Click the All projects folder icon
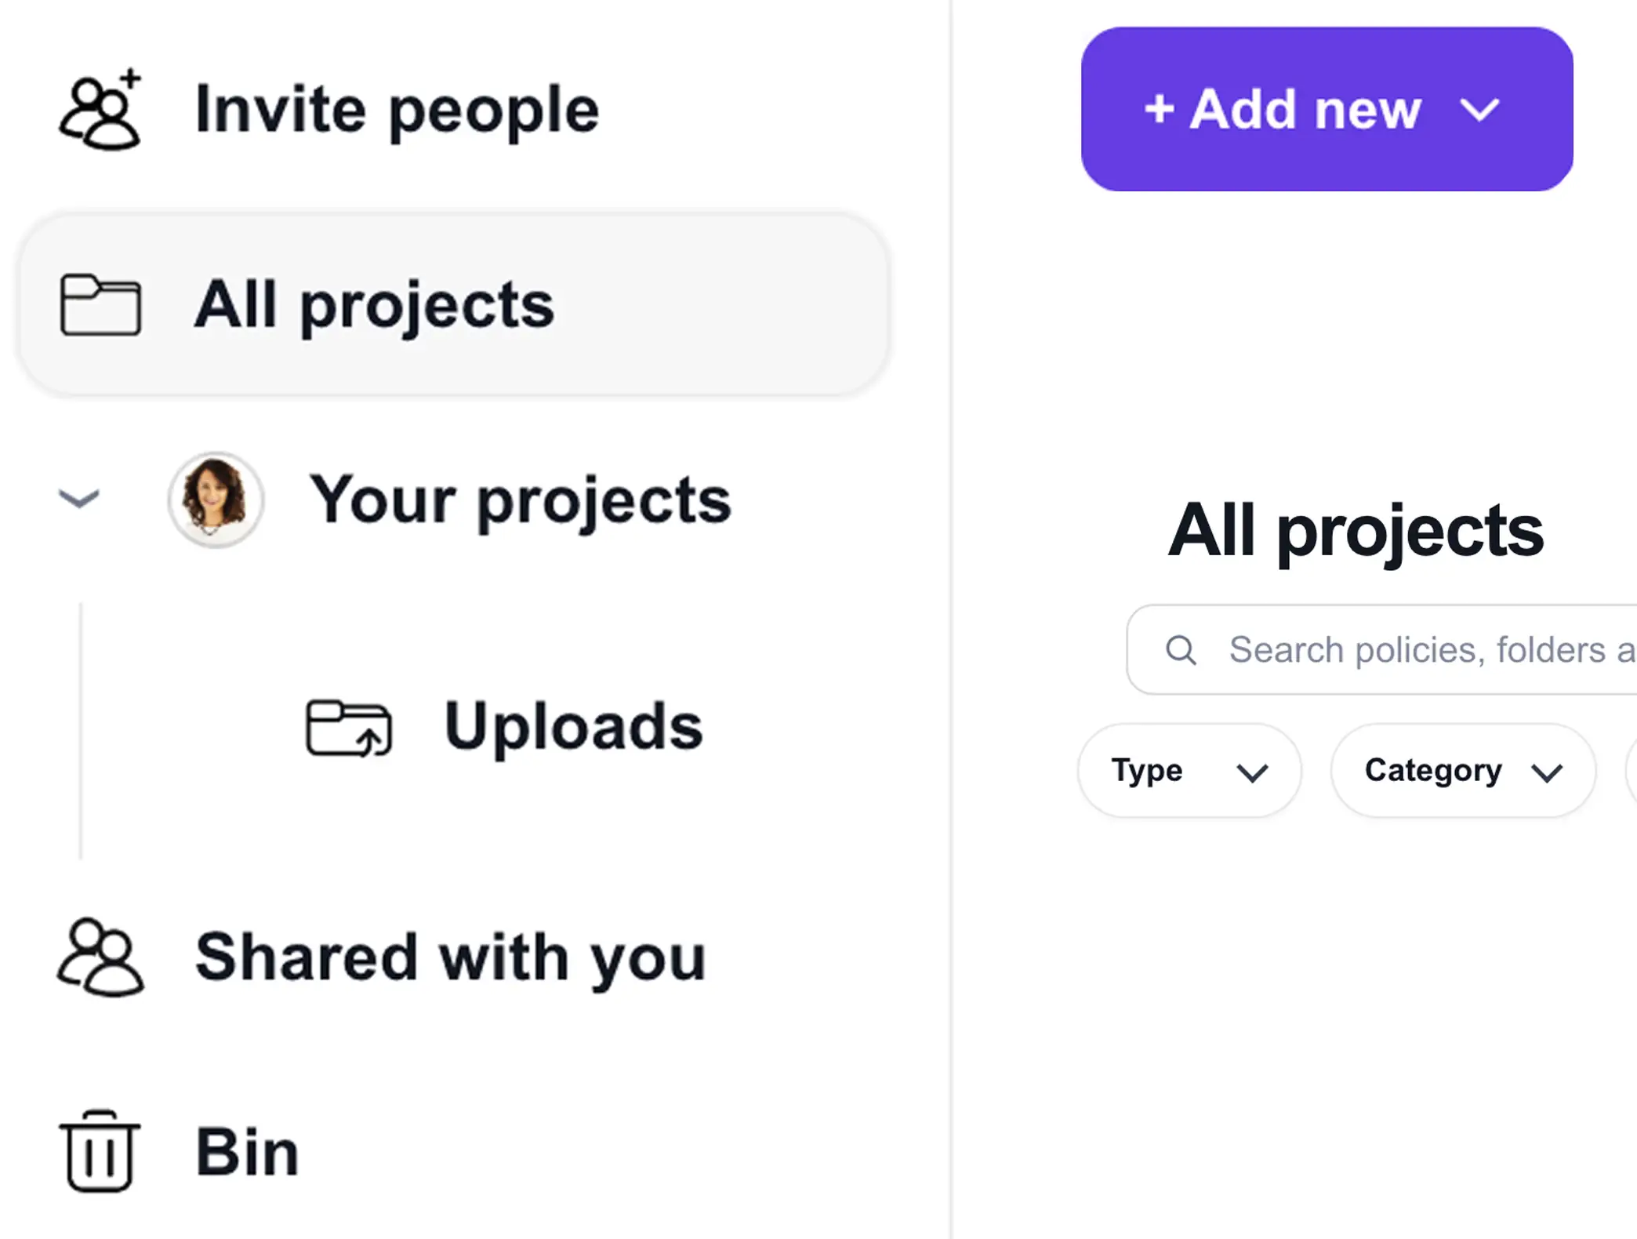This screenshot has height=1239, width=1637. pos(100,305)
